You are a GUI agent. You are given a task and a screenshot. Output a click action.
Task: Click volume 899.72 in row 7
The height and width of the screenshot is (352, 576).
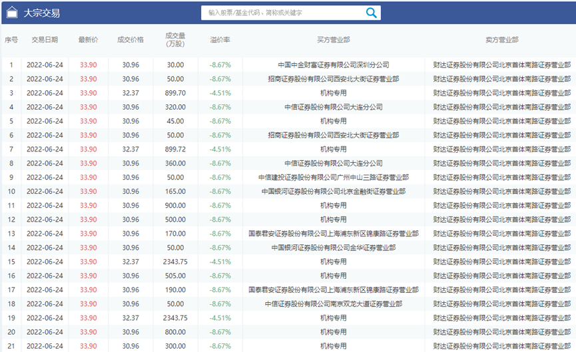pyautogui.click(x=175, y=149)
